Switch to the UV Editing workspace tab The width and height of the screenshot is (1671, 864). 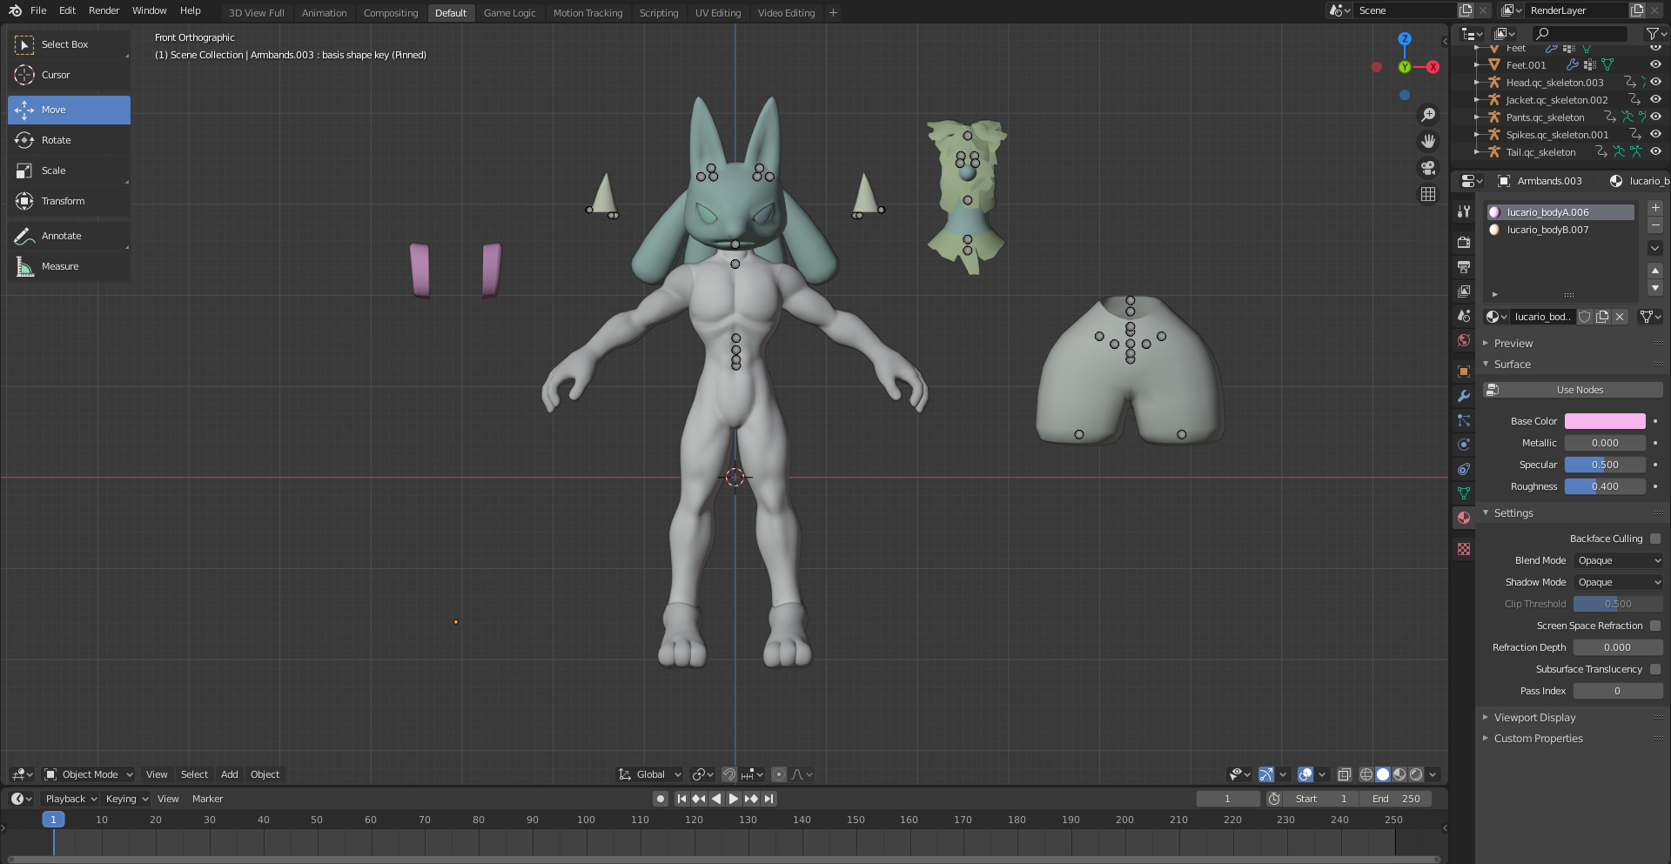(717, 13)
